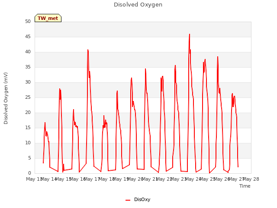Click the y-axis value 50
Viewport: 277px width, 208px height.
[x=28, y=22]
